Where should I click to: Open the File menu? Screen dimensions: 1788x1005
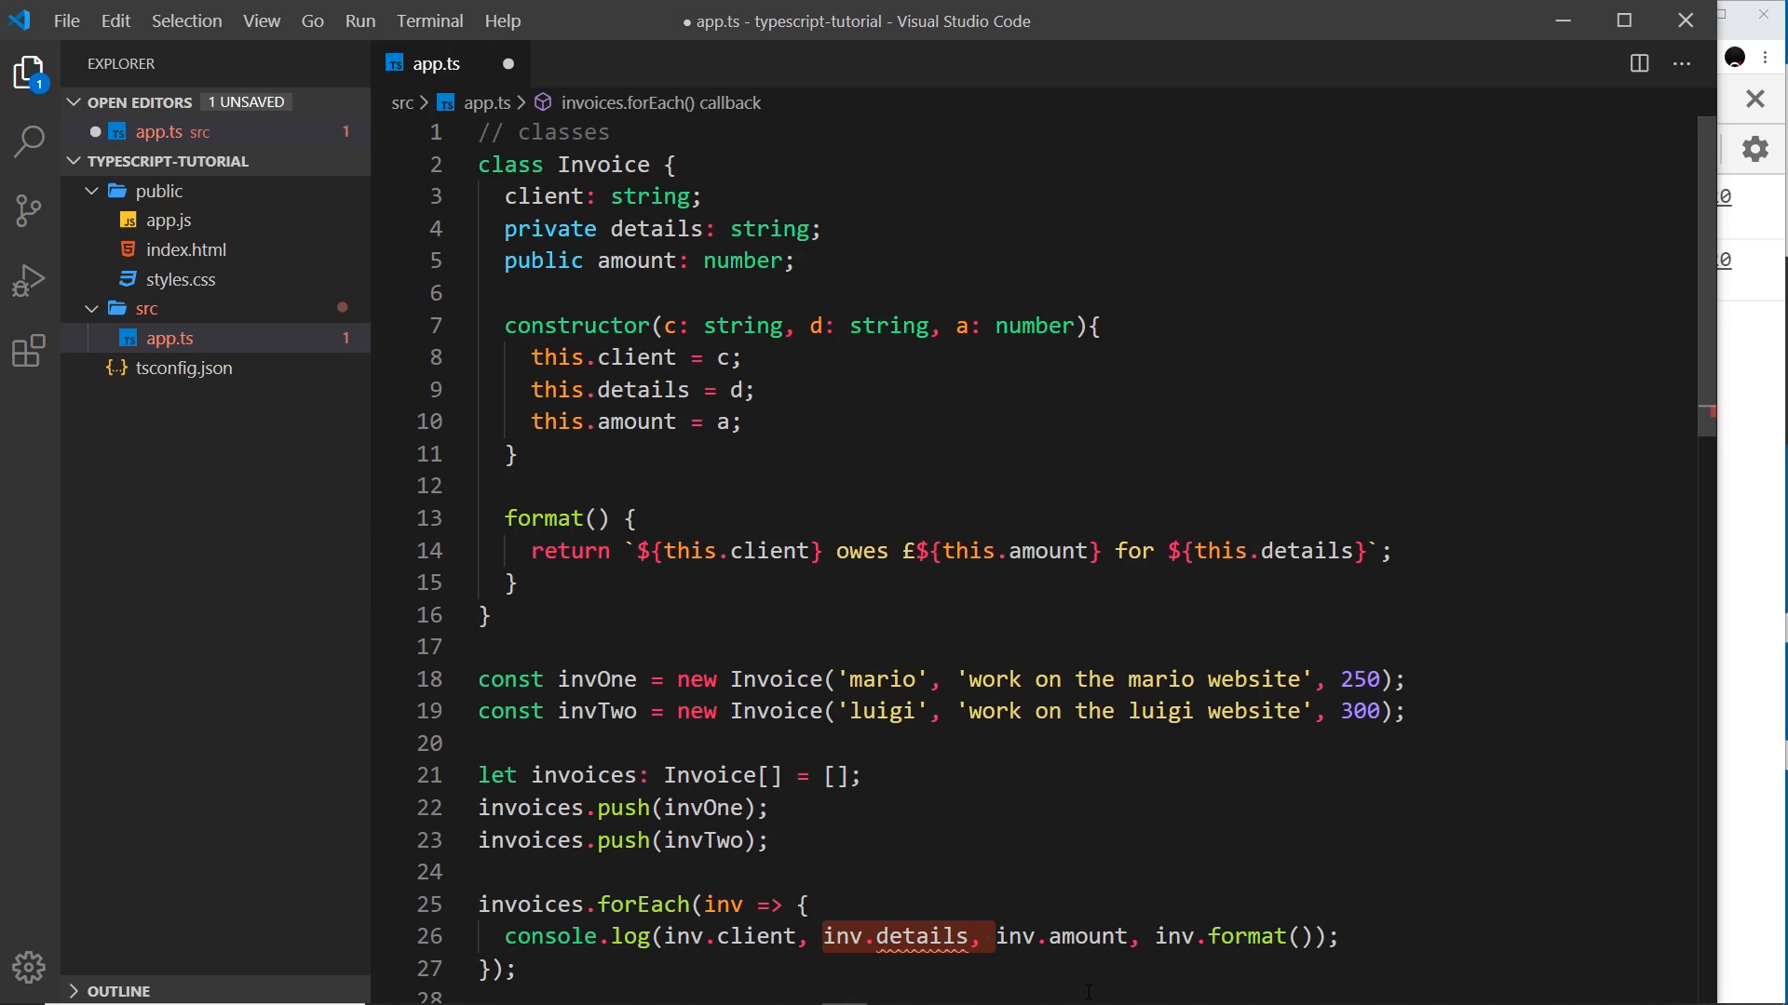[x=67, y=20]
